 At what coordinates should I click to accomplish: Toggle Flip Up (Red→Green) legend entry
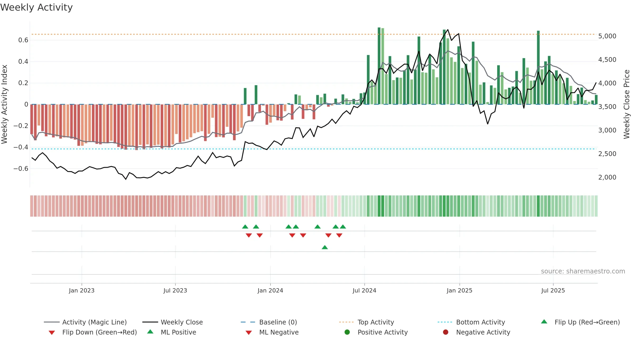(580, 322)
